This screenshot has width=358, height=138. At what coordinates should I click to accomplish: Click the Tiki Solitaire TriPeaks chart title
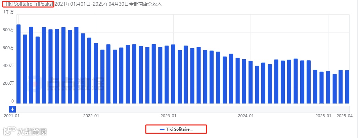pos(29,4)
